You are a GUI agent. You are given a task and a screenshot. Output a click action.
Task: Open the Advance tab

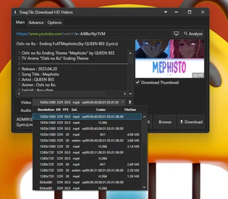pyautogui.click(x=36, y=22)
